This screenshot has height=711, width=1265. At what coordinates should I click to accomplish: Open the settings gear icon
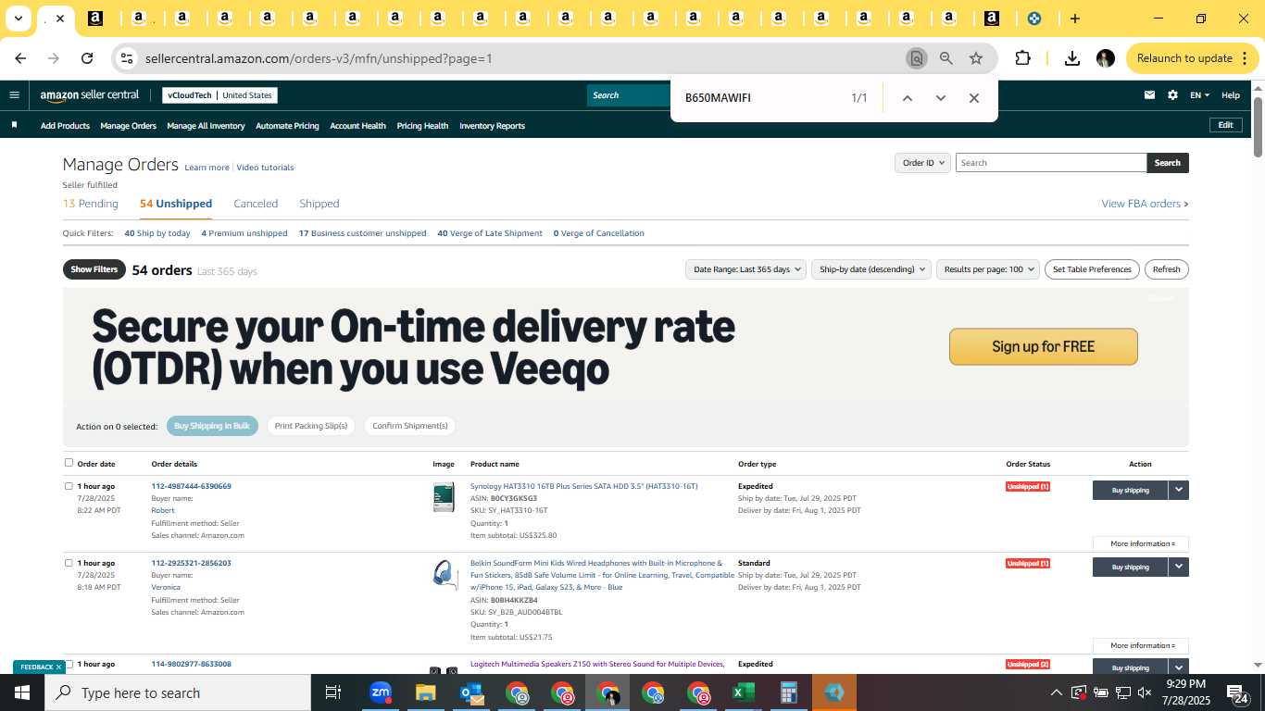tap(1172, 94)
